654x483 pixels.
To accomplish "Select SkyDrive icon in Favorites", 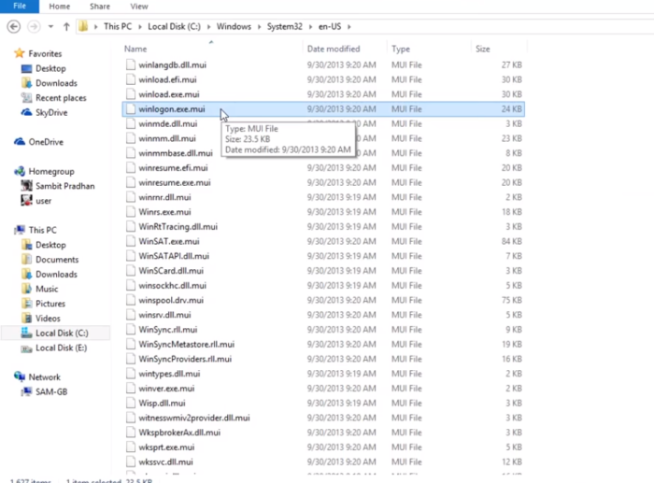I will pos(25,113).
